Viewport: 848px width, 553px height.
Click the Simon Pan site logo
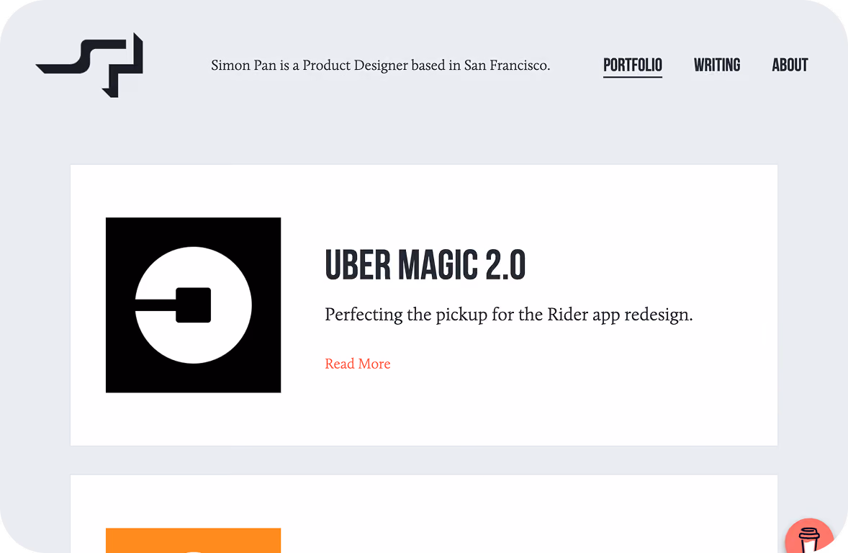tap(90, 65)
